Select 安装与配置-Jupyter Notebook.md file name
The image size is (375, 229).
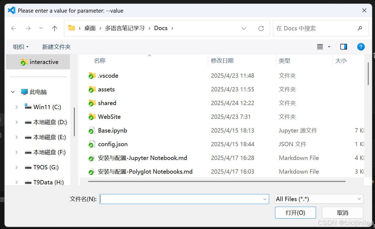[143, 158]
